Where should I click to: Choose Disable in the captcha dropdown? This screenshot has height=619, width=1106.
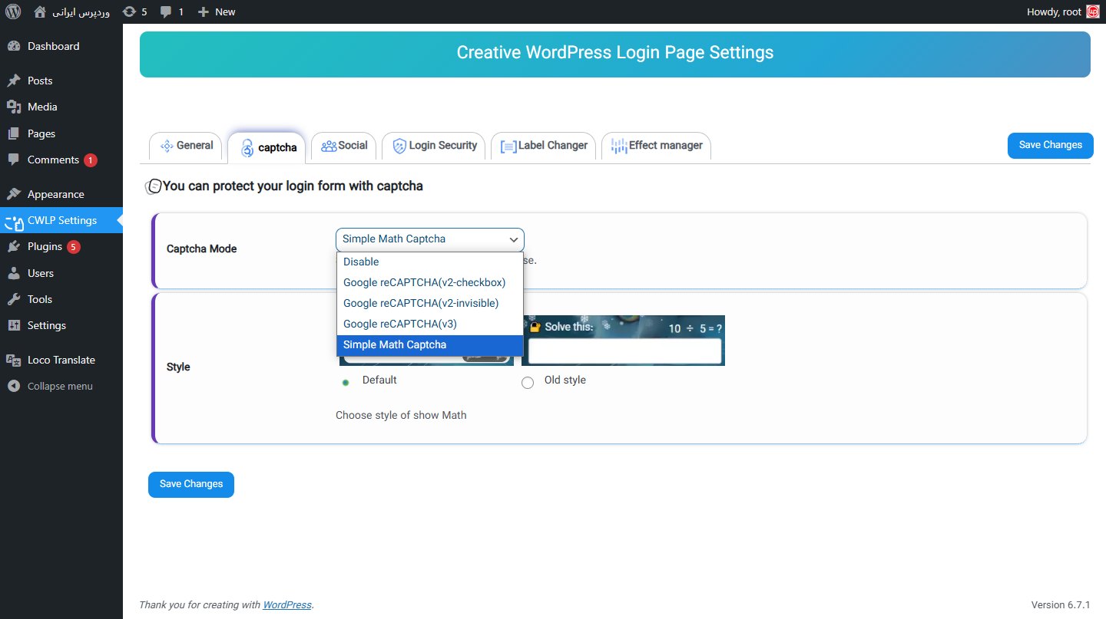[x=361, y=262]
